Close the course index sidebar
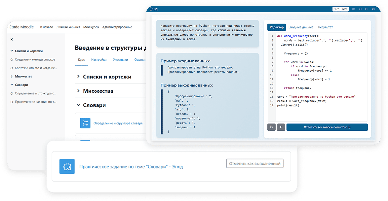388x201 pixels. click(12, 39)
